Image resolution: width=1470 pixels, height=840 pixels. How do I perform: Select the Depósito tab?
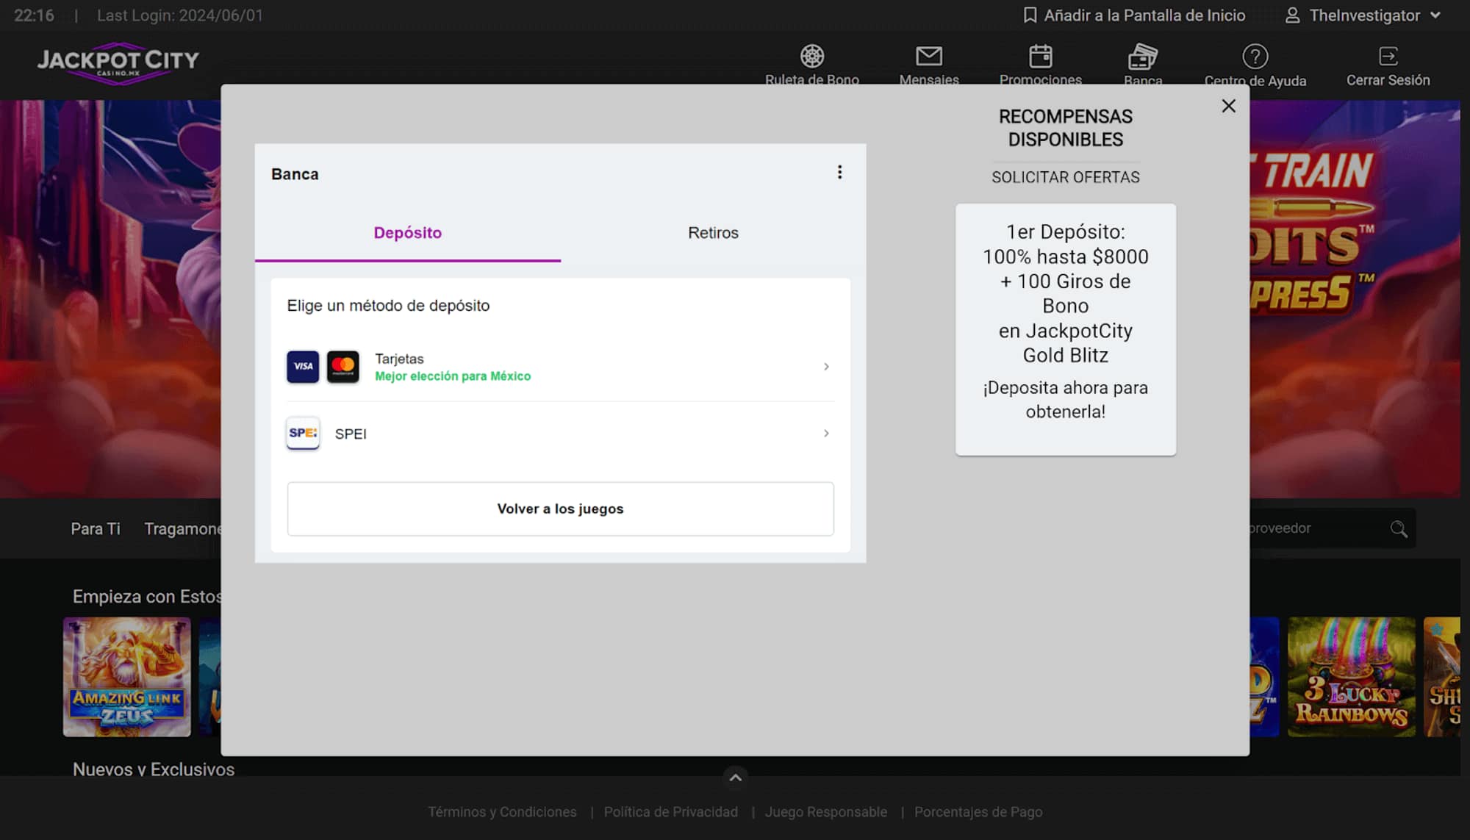coord(407,233)
